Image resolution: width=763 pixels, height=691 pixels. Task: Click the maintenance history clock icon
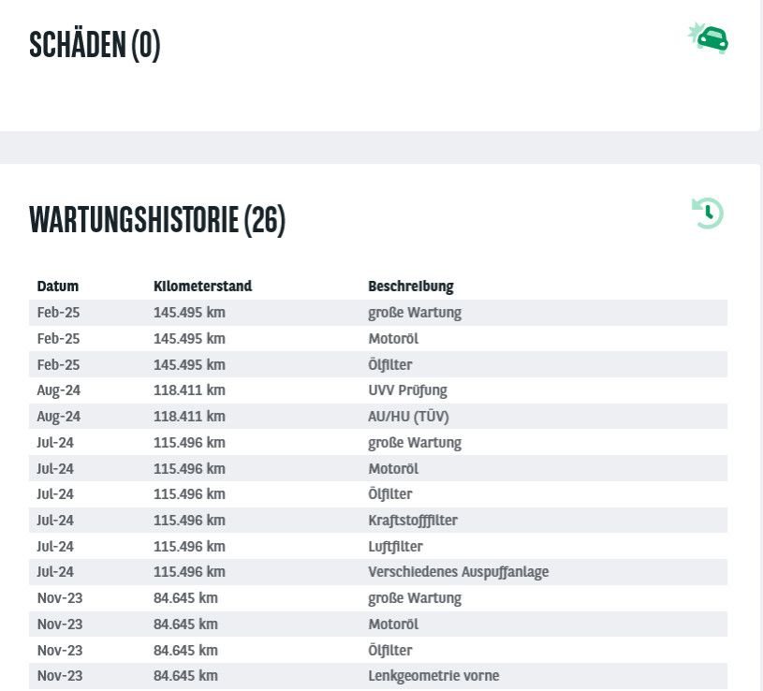(708, 213)
